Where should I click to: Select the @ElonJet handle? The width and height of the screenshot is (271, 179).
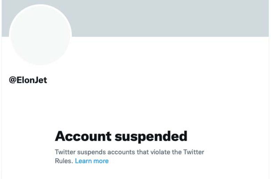click(28, 80)
